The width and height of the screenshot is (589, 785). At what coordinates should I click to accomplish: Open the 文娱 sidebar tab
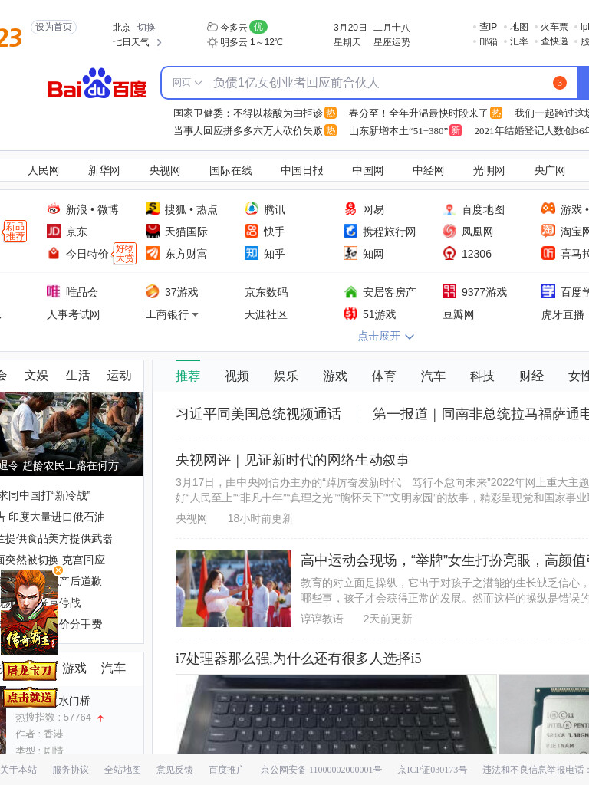36,376
